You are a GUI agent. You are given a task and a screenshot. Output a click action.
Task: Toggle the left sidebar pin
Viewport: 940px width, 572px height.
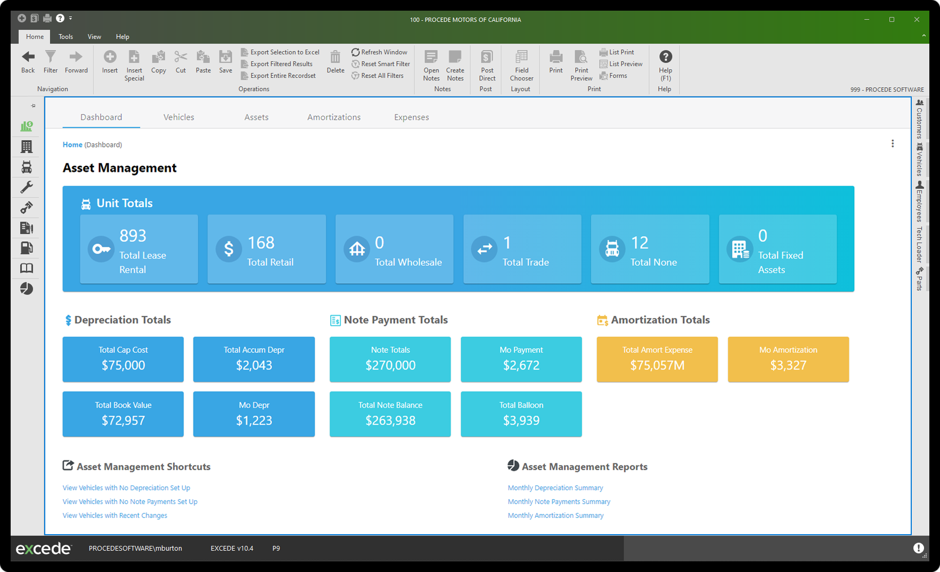(x=33, y=105)
